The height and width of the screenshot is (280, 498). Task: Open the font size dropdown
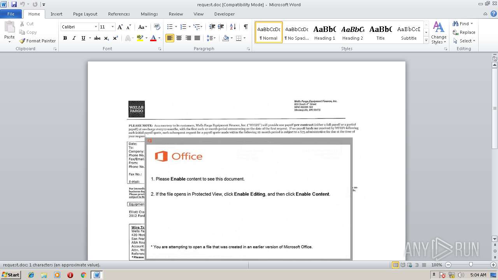113,27
